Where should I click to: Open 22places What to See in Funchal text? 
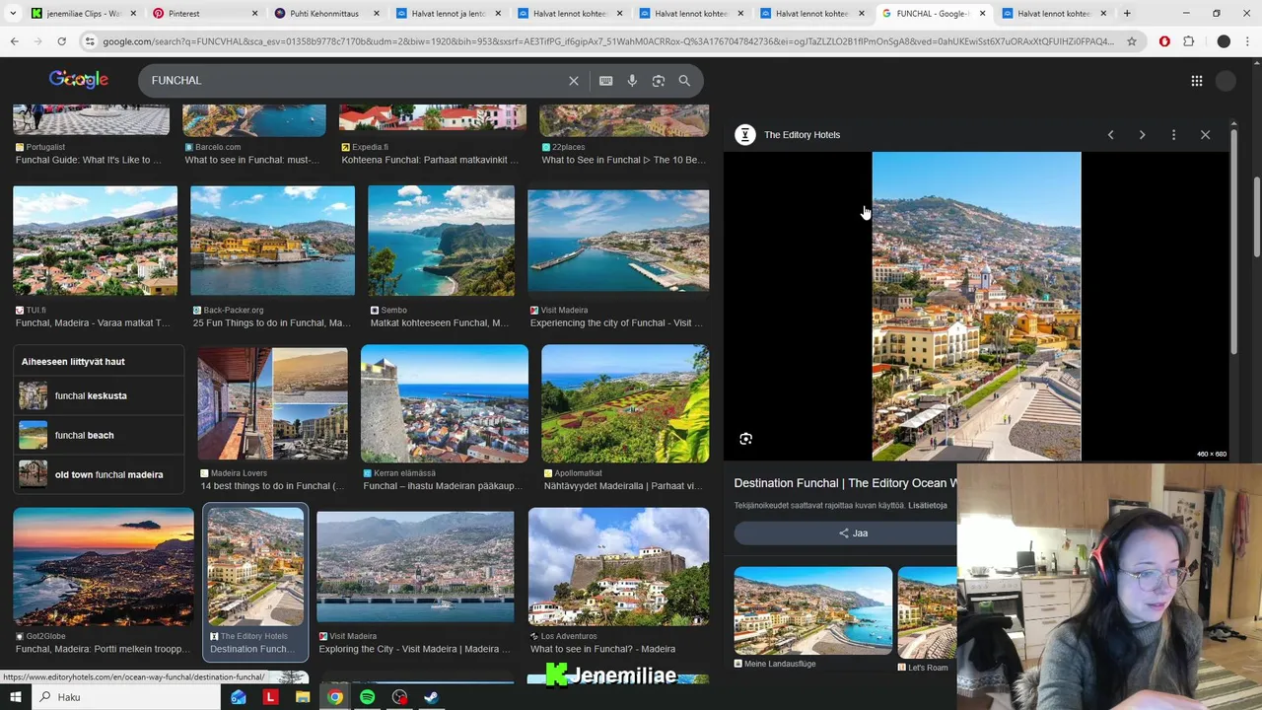(x=623, y=160)
